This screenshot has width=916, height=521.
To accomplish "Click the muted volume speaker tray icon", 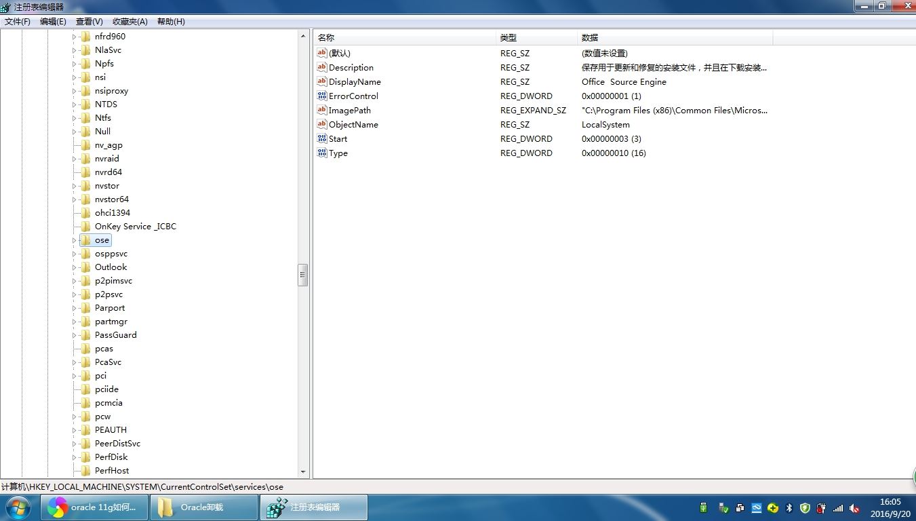I will point(854,507).
